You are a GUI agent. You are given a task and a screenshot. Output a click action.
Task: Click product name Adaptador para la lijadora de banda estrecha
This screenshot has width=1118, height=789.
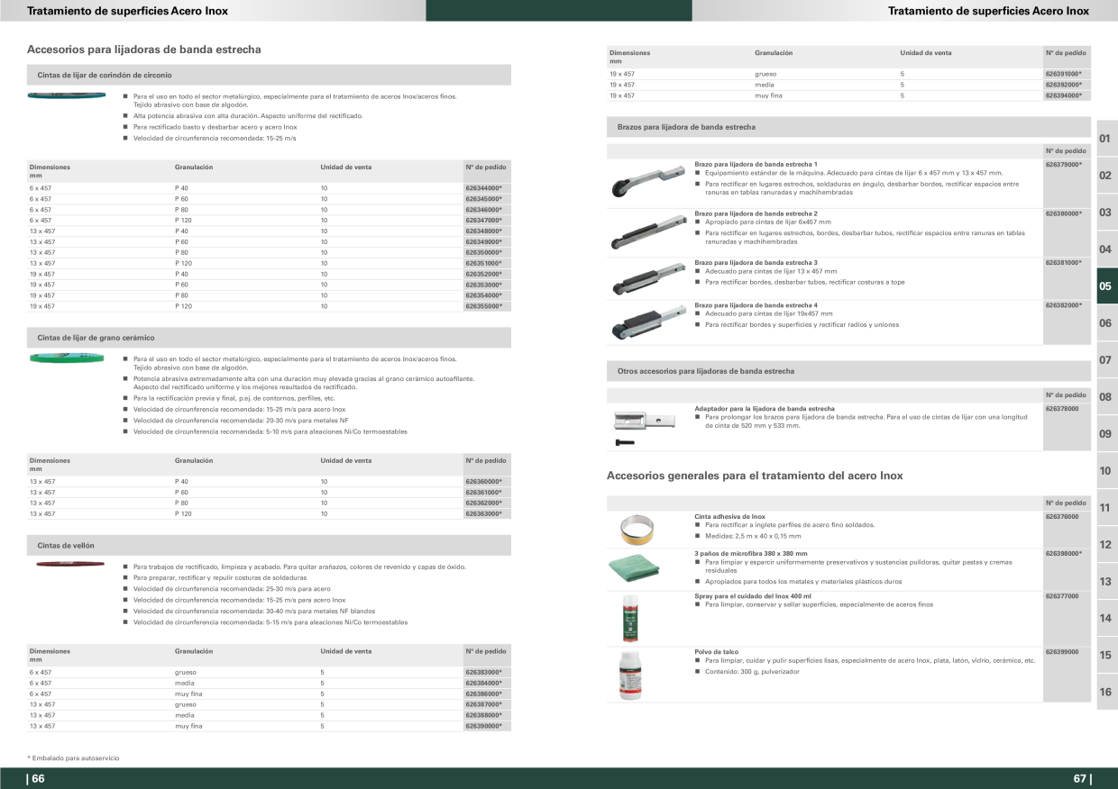tap(765, 409)
